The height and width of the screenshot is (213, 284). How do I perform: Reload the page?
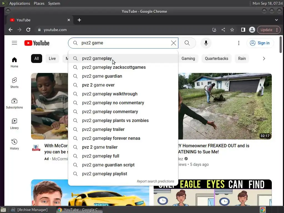[28, 30]
